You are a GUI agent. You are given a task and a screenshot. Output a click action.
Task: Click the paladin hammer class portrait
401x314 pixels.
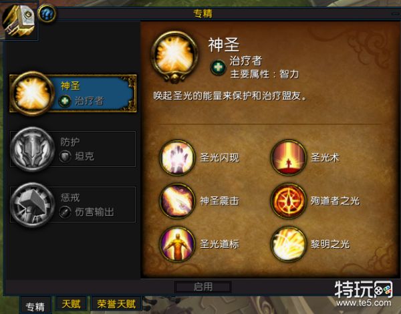click(19, 21)
